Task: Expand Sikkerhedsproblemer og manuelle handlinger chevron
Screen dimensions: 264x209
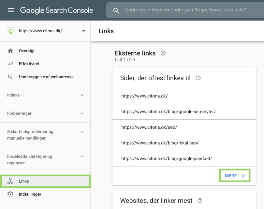Action: click(82, 132)
